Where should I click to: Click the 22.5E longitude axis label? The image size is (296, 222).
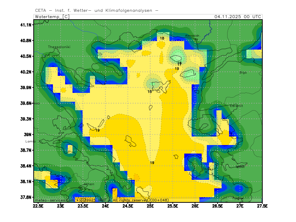(38, 205)
